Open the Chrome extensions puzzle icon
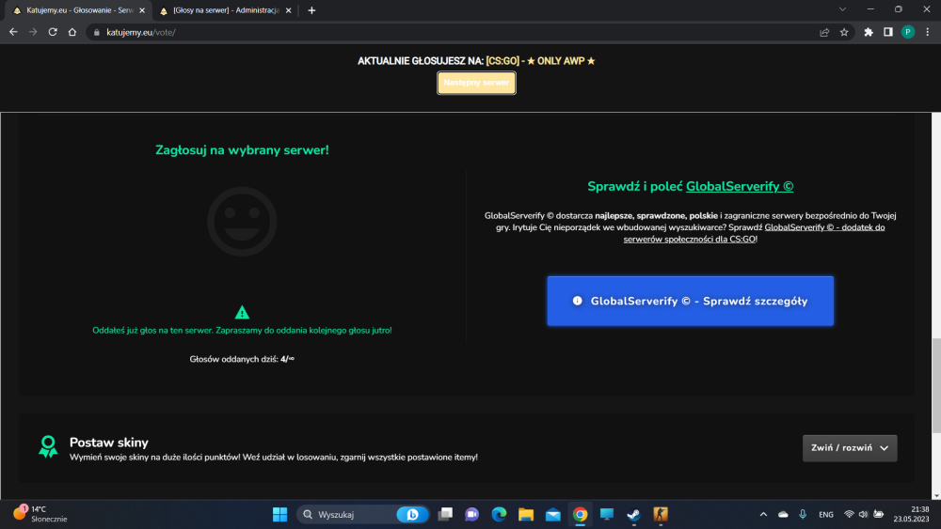Viewport: 941px width, 529px height. [x=869, y=32]
